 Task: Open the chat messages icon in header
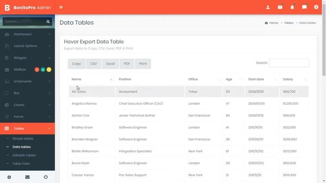click(x=304, y=7)
